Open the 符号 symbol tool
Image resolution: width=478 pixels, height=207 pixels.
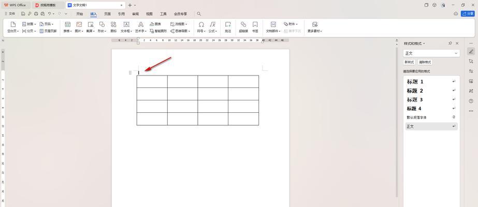tap(201, 27)
